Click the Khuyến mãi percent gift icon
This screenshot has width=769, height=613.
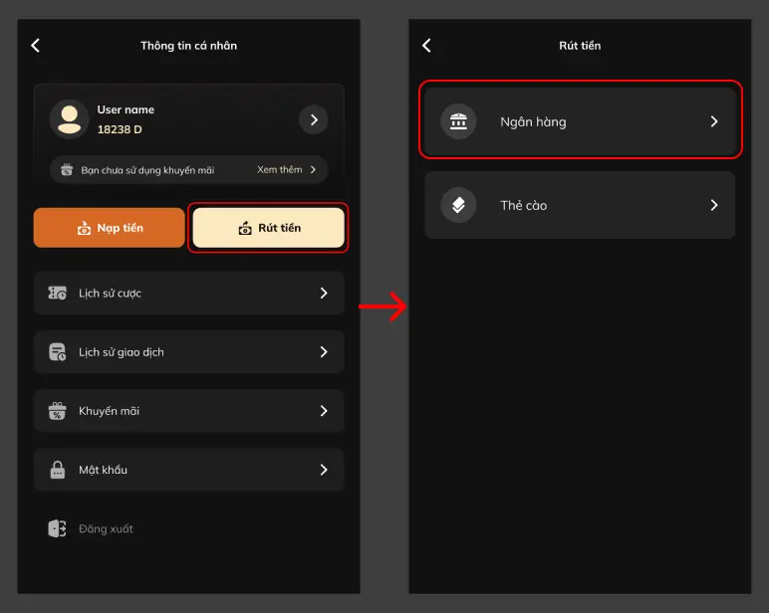pos(58,411)
